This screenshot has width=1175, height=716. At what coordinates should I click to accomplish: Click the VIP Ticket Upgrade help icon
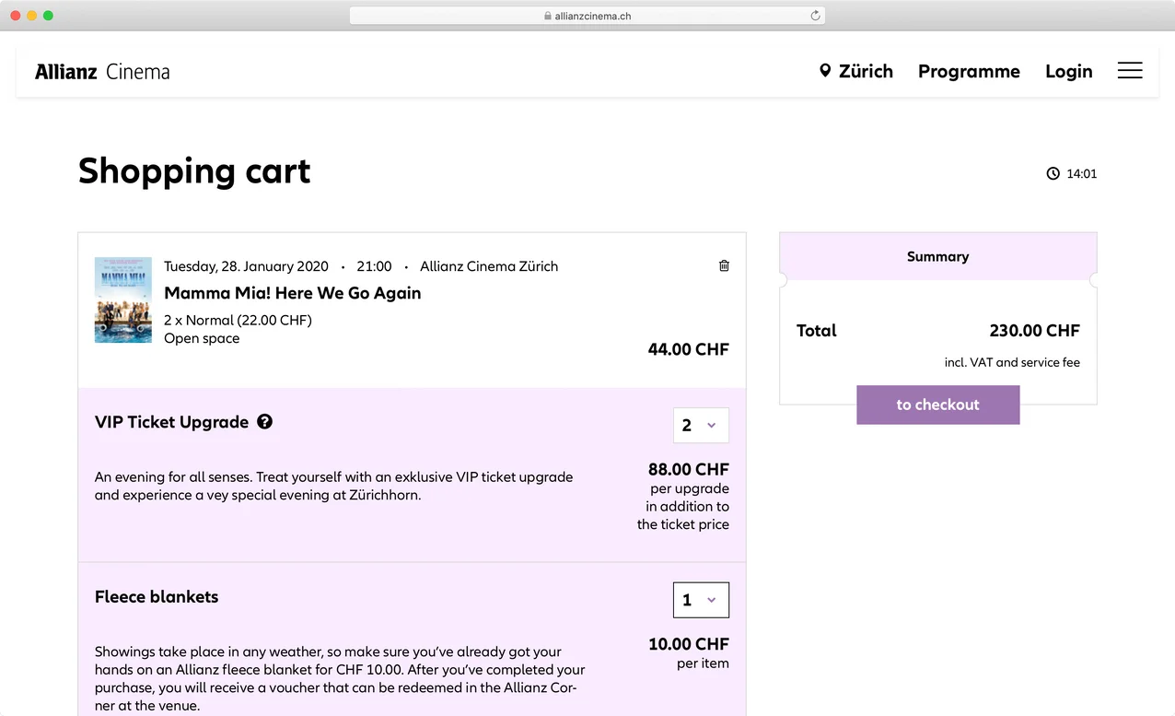point(264,421)
